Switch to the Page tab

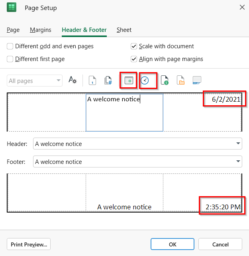tap(13, 30)
